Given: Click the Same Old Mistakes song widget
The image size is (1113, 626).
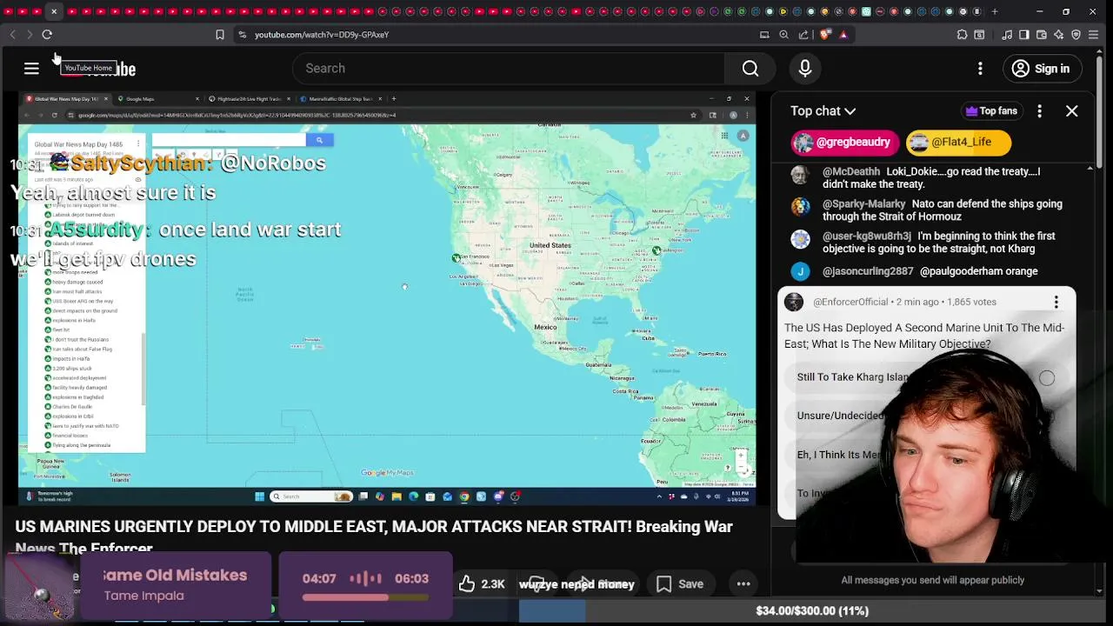Looking at the screenshot, I should coord(176,584).
